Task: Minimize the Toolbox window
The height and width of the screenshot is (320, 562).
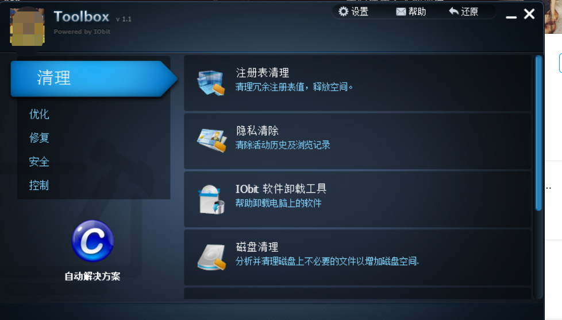Action: 511,17
